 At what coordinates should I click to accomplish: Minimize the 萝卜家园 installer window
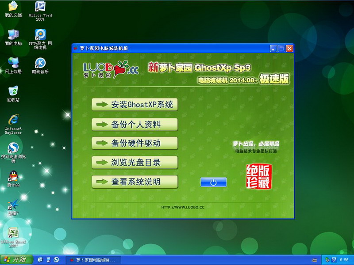point(273,49)
